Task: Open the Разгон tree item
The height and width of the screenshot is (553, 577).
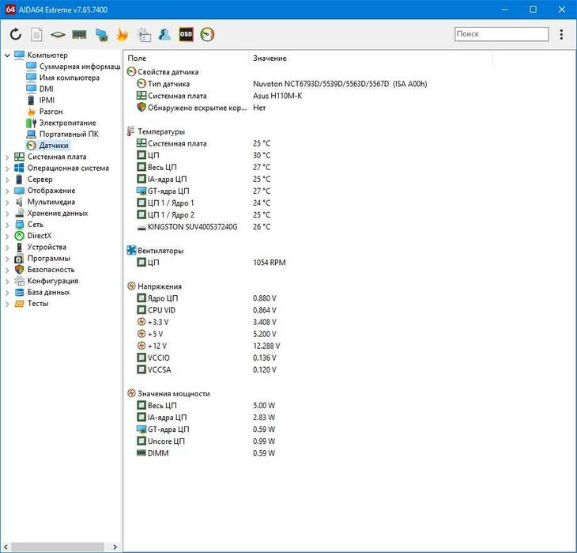Action: tap(51, 112)
